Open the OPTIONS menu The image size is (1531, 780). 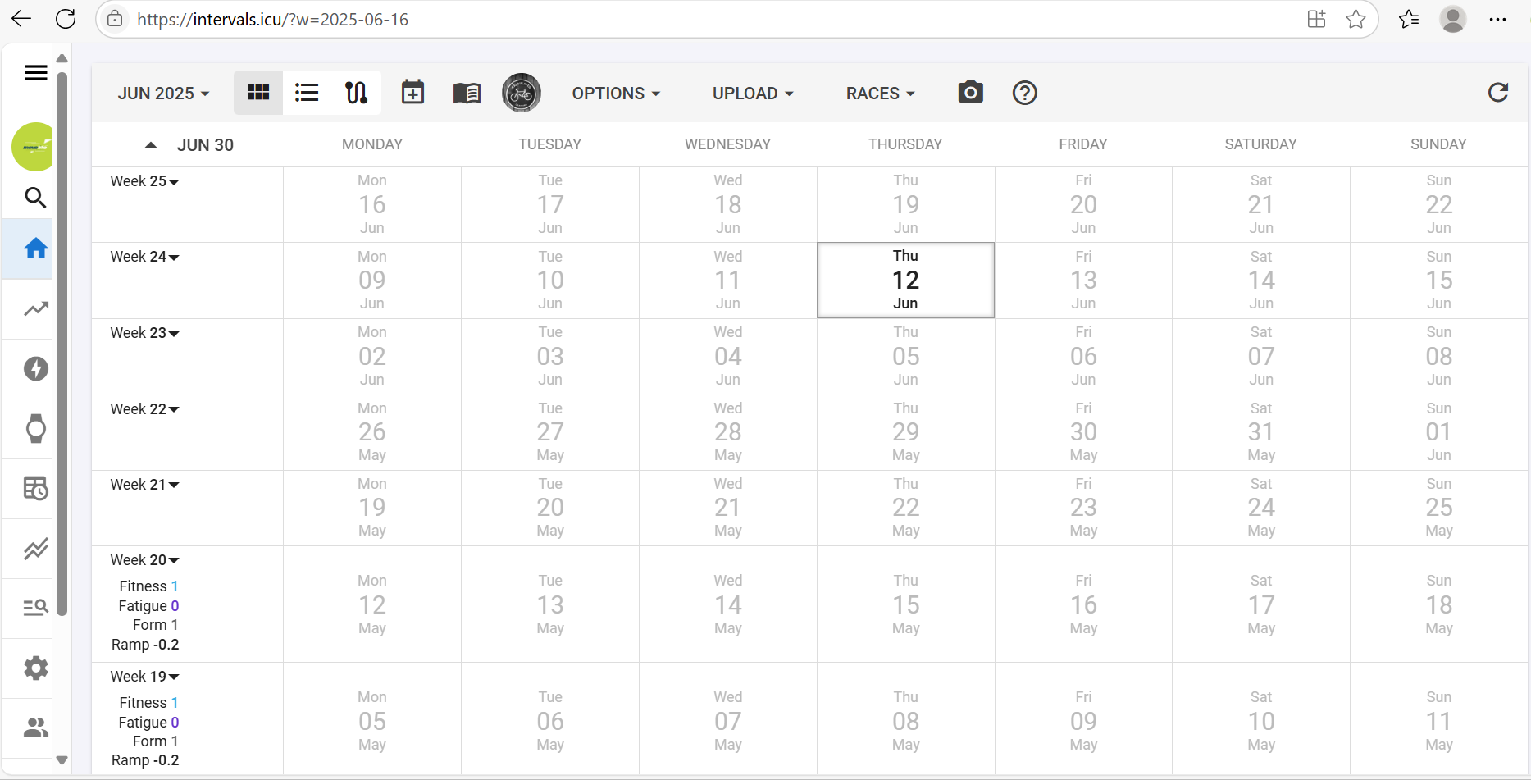point(616,94)
